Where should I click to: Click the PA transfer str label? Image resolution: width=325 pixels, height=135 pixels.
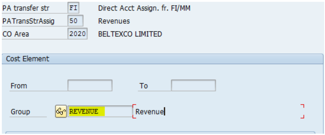pos(26,8)
